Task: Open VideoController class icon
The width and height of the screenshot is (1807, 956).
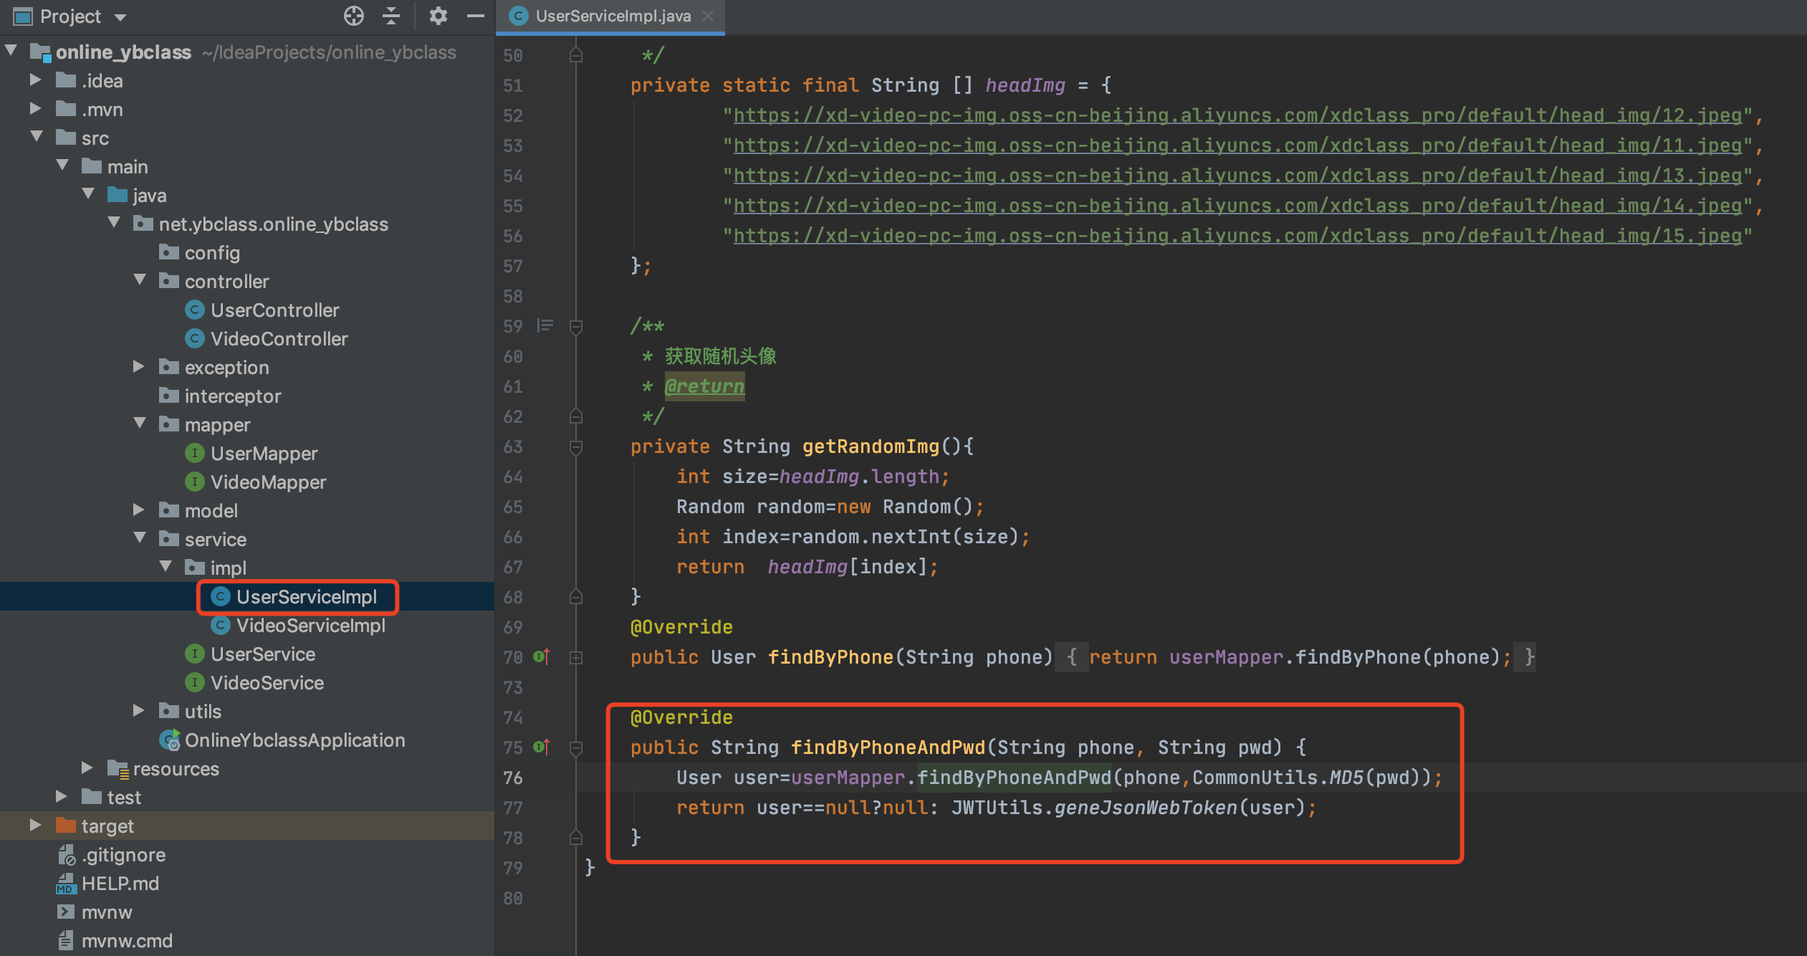Action: coord(194,338)
